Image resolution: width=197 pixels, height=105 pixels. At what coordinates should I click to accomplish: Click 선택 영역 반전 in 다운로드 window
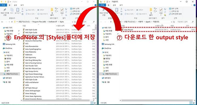175,14
